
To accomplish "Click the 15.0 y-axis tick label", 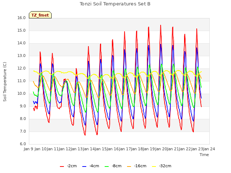I will [x=22, y=30].
